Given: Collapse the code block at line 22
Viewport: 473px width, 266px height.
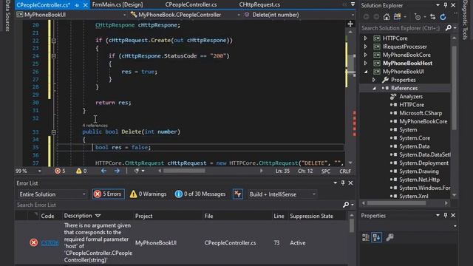Looking at the screenshot, I should 54,41.
